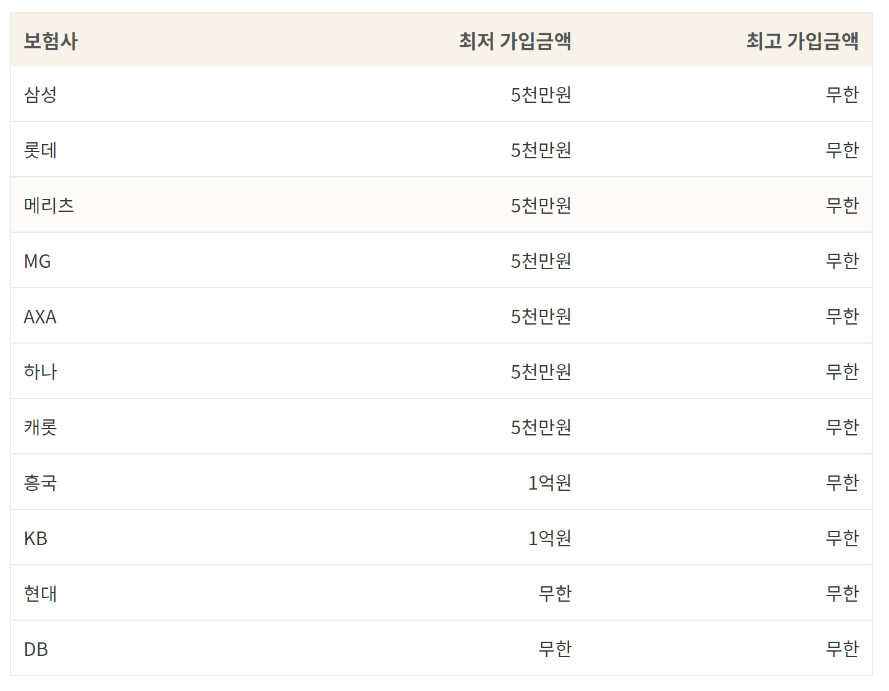Select the 롯데 insurer name
Viewport: 889px width, 691px height.
point(40,150)
